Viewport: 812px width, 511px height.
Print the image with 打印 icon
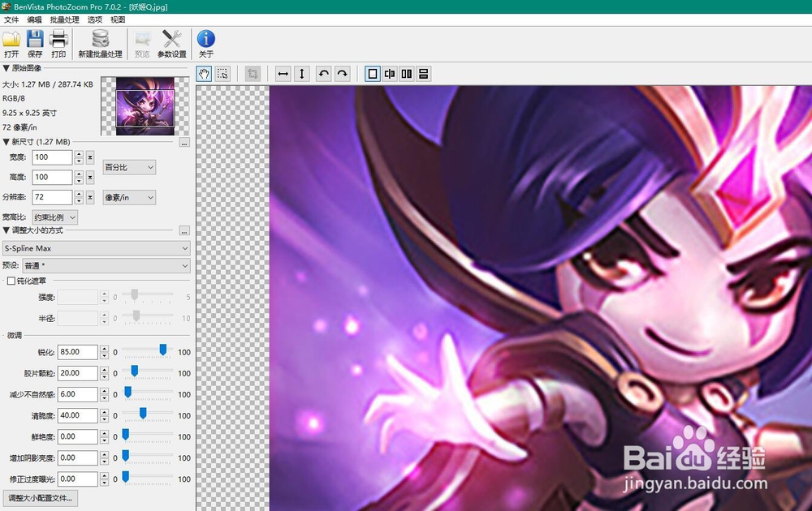pyautogui.click(x=58, y=44)
